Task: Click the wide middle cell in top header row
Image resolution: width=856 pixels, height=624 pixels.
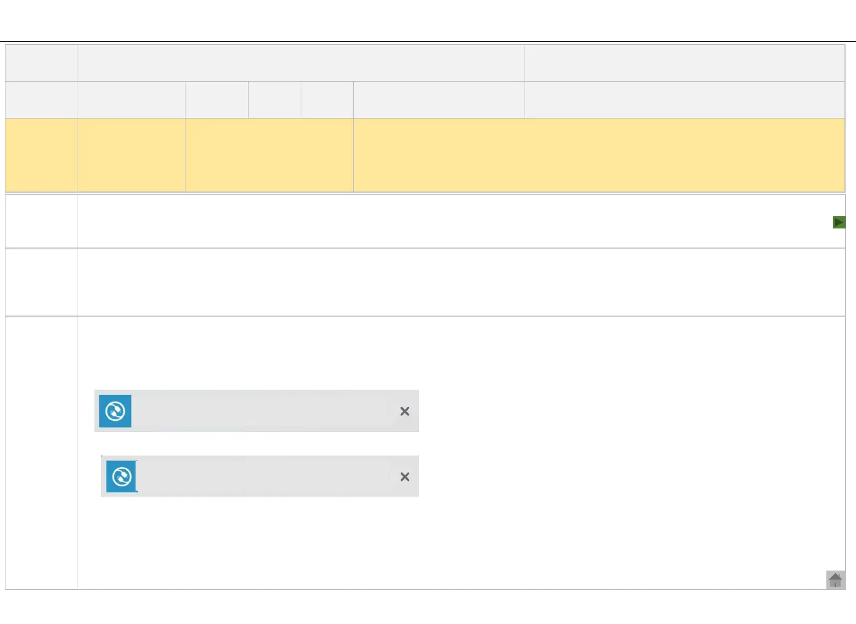Action: coord(301,63)
